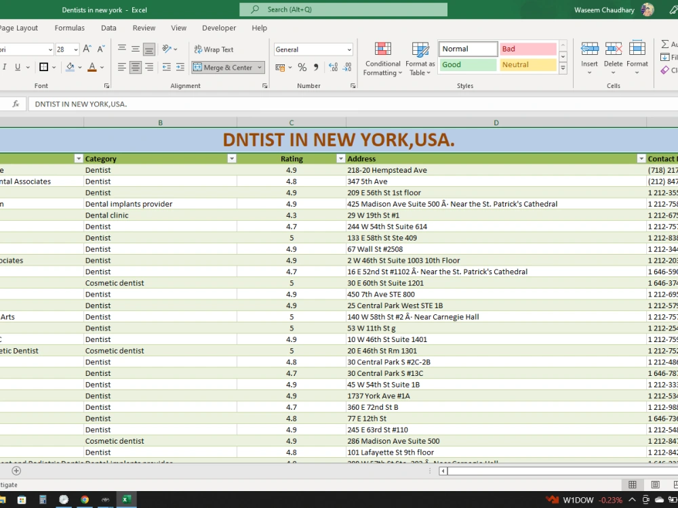Align text left
This screenshot has height=508, width=678.
tap(122, 67)
